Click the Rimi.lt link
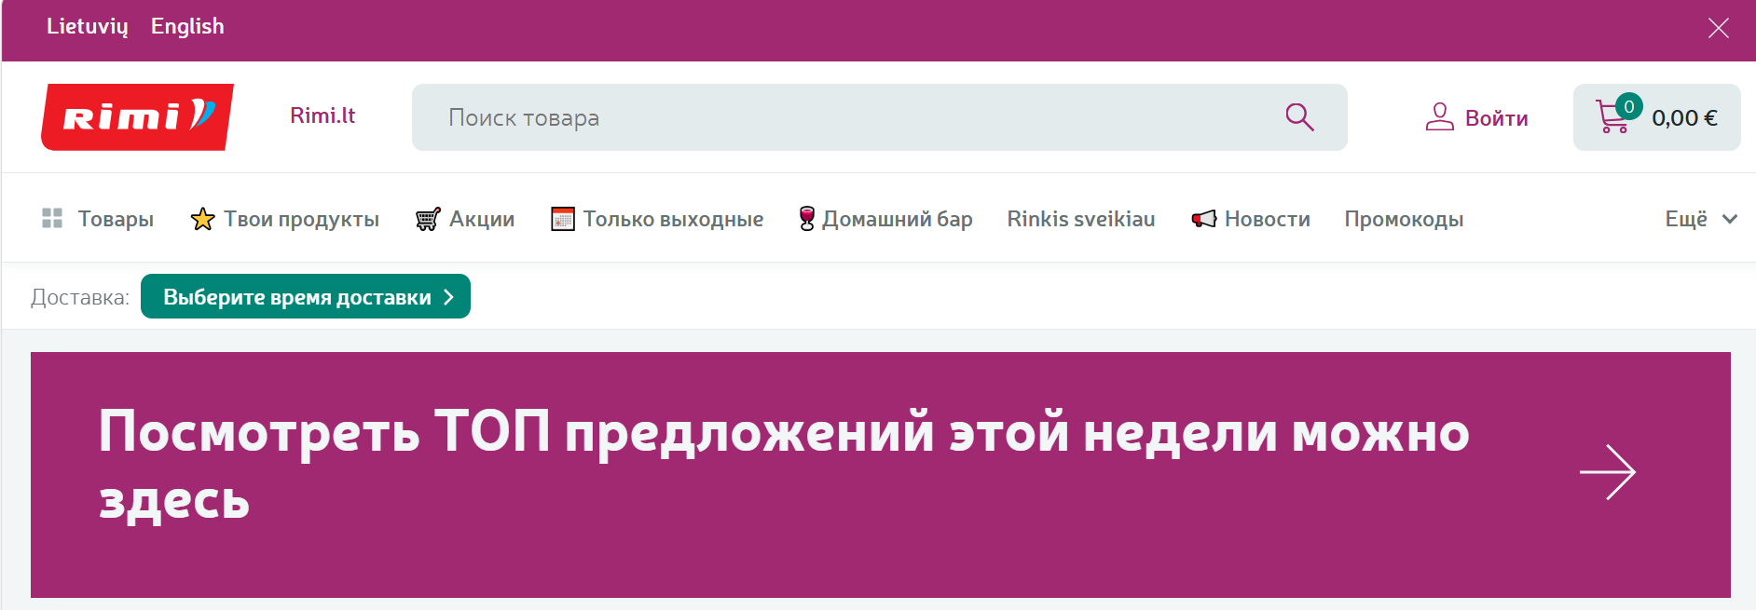 click(322, 115)
